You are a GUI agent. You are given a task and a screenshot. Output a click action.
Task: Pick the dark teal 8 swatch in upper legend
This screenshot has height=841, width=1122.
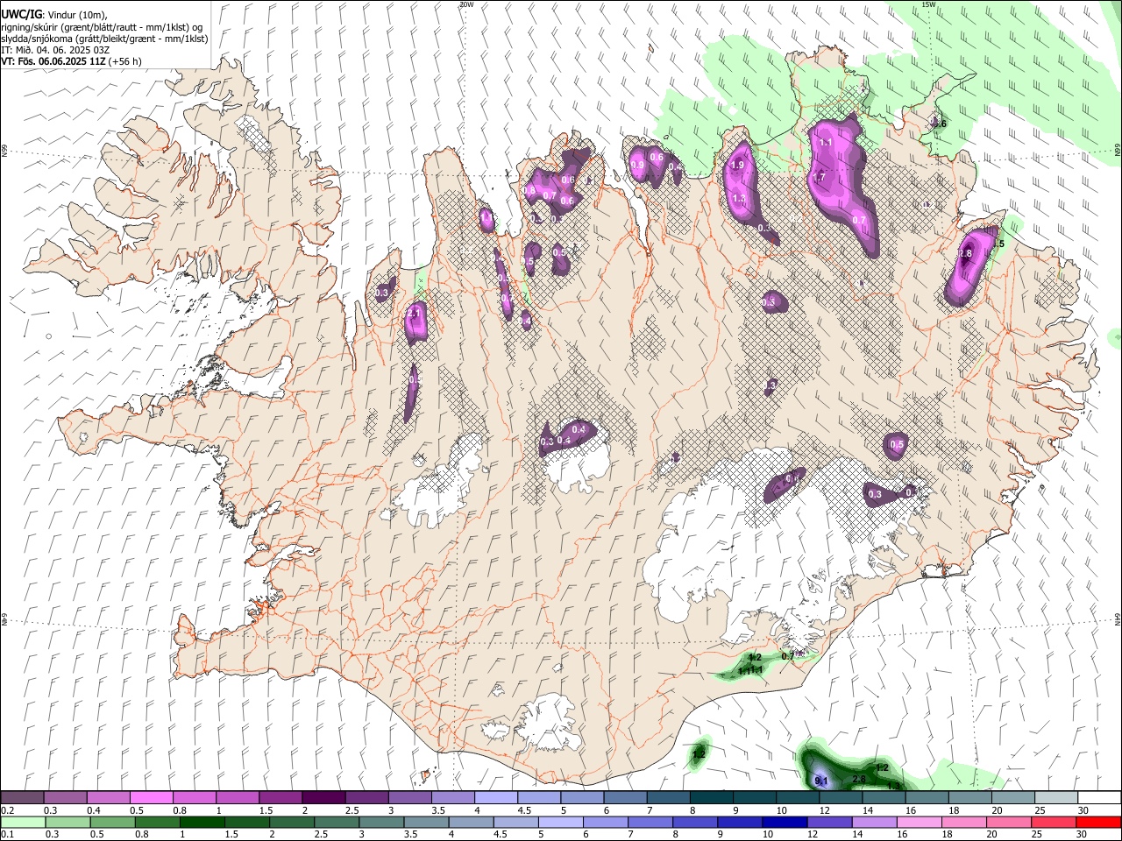(711, 798)
